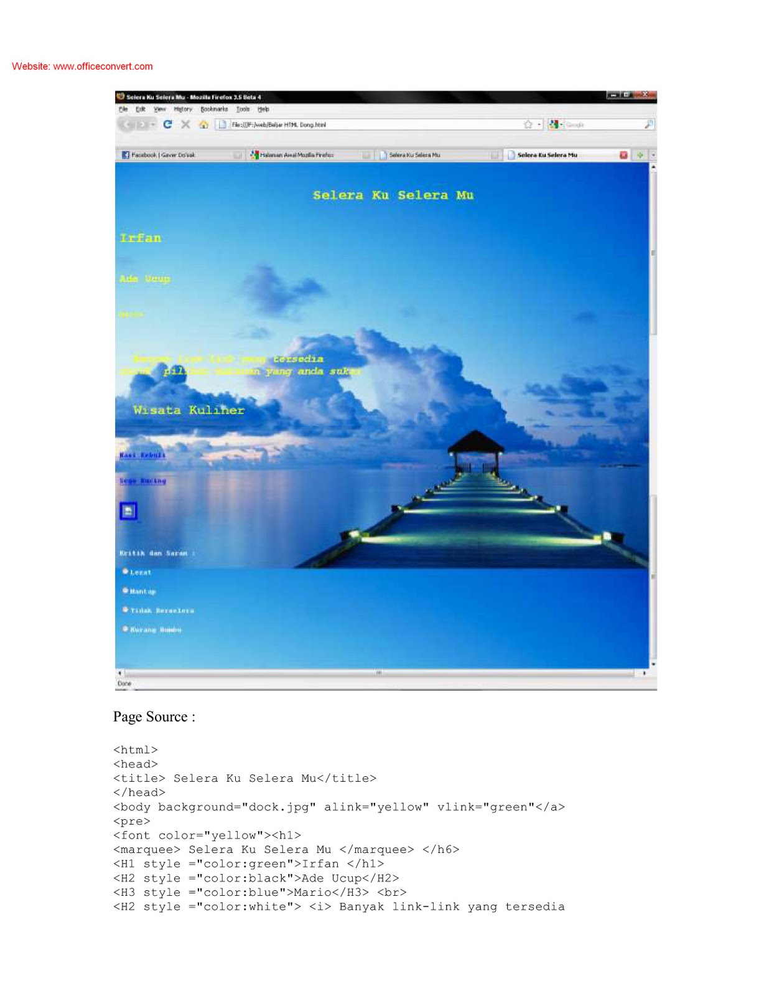Viewport: 769px width, 996px height.
Task: Open the Tools menu
Action: click(x=243, y=109)
